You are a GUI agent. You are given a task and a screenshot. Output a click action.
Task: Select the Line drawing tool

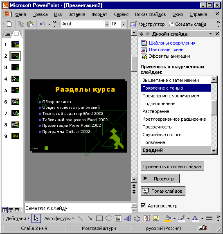click(x=81, y=218)
